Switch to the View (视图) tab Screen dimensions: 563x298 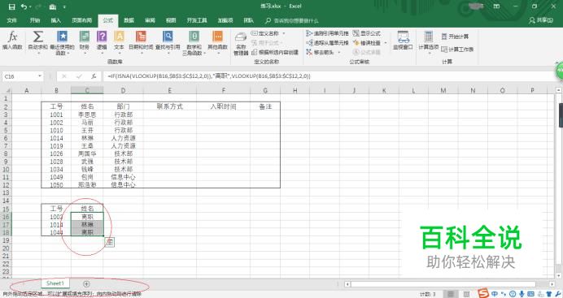[x=171, y=20]
